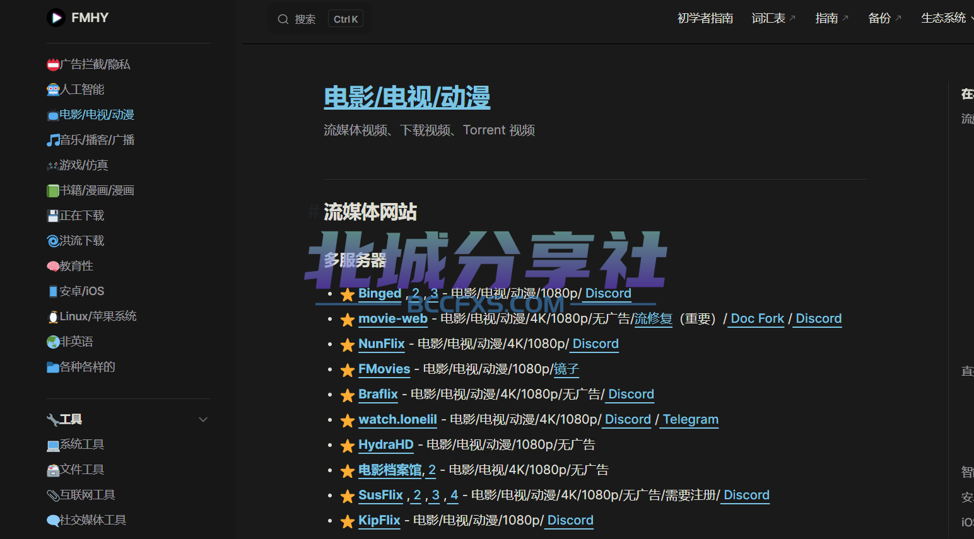Open the 社交媒体工具 speech bubble icon

coord(53,520)
